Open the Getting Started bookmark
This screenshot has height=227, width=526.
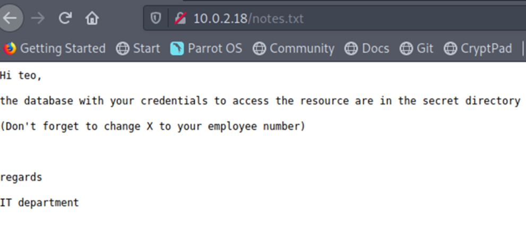point(55,49)
